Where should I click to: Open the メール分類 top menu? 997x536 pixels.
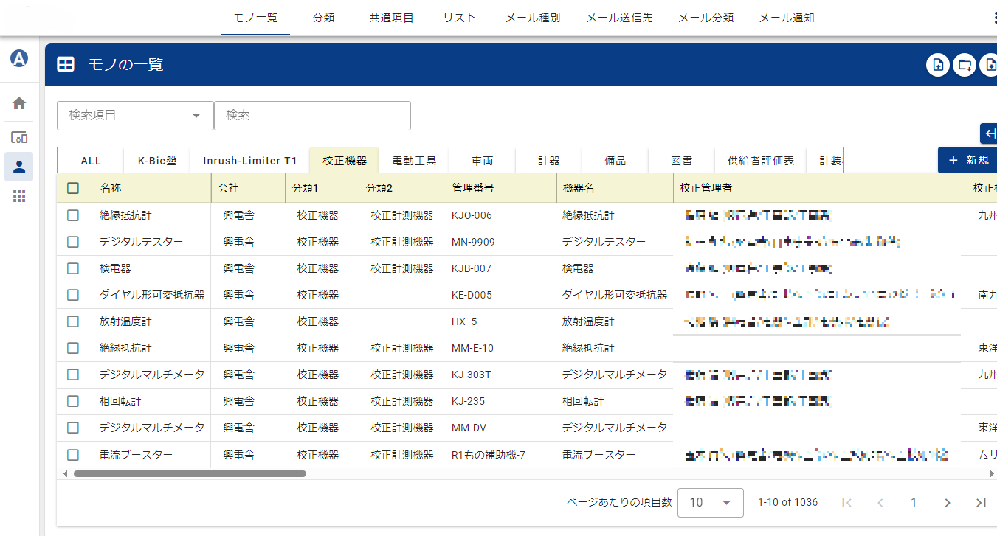click(706, 18)
